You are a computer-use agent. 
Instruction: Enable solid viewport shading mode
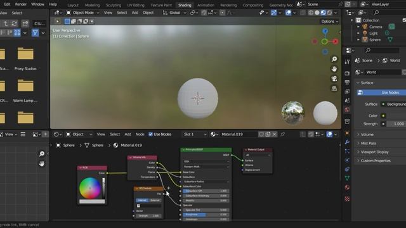(317, 13)
